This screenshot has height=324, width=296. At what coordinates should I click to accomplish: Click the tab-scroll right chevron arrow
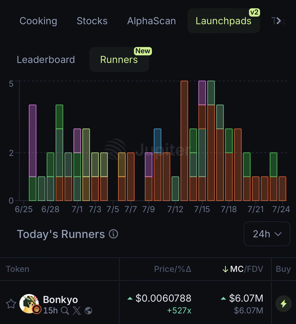pyautogui.click(x=278, y=21)
